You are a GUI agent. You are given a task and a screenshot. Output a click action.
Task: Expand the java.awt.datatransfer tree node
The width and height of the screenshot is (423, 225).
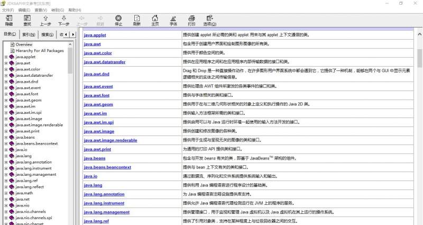click(6, 75)
